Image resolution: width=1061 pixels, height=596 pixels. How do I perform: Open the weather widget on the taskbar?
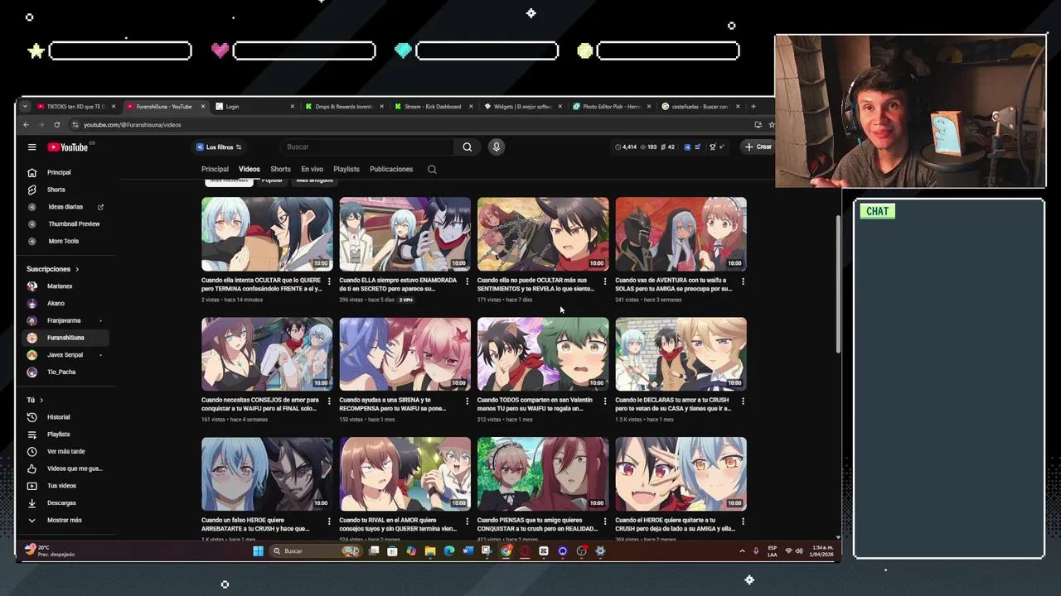coord(51,550)
